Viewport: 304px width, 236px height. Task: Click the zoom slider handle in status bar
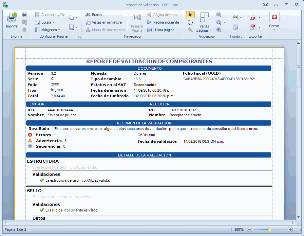pyautogui.click(x=270, y=229)
